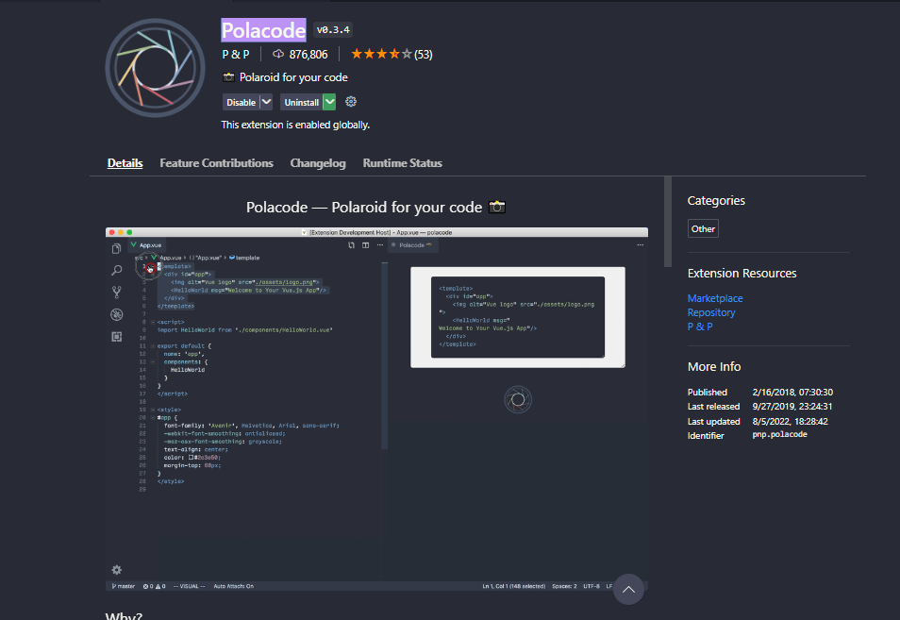The width and height of the screenshot is (900, 620).
Task: Click 'This extension is enabled globally' text
Action: (x=295, y=125)
